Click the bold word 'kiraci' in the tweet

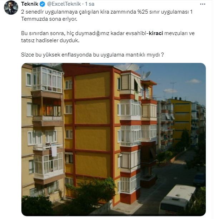coord(156,33)
